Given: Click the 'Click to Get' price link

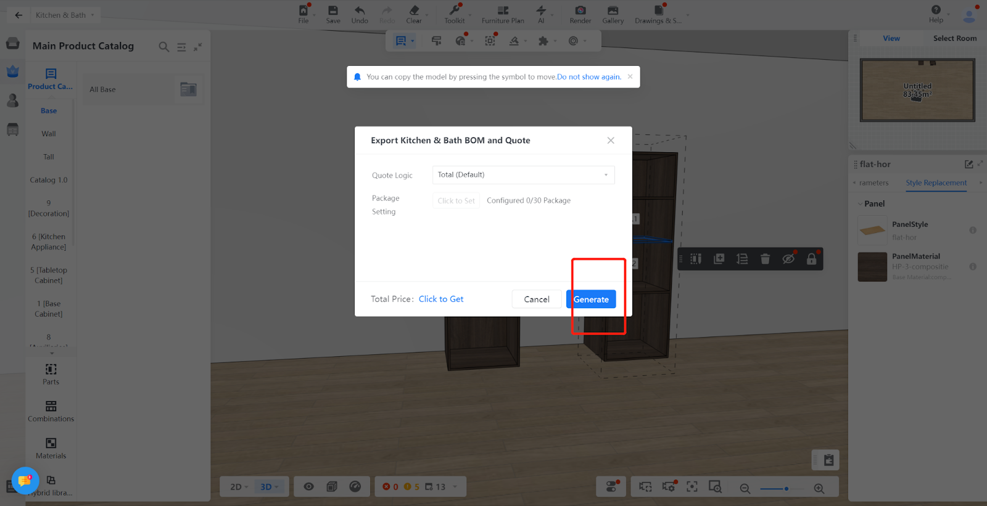Looking at the screenshot, I should click(x=441, y=299).
